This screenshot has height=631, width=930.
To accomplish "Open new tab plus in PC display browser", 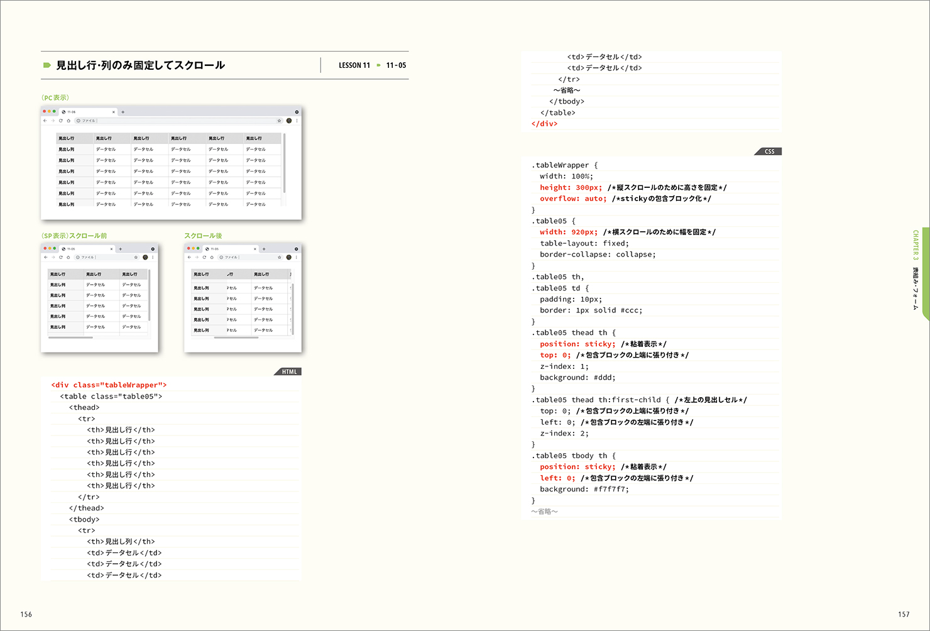I will click(x=123, y=112).
